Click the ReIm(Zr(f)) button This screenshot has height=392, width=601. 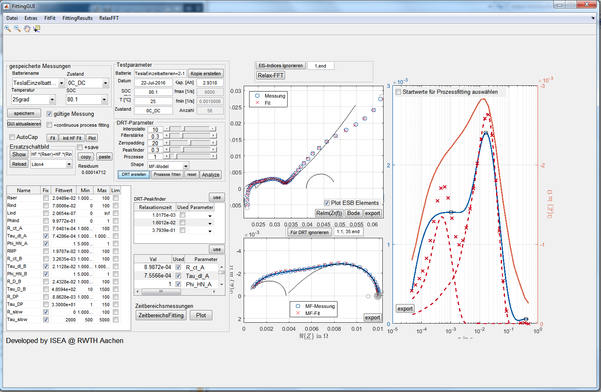(329, 213)
